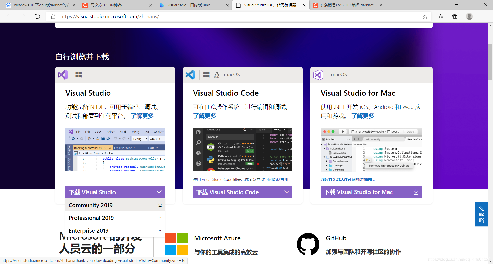Image resolution: width=493 pixels, height=264 pixels.
Task: Click the page vertical scrollbar thumb
Action: click(490, 62)
